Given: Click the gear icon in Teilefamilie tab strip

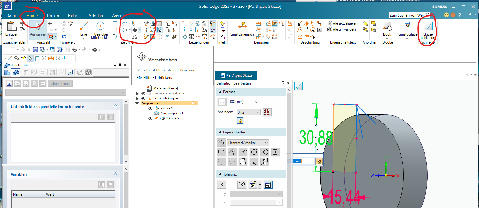Looking at the screenshot, I should (x=89, y=72).
